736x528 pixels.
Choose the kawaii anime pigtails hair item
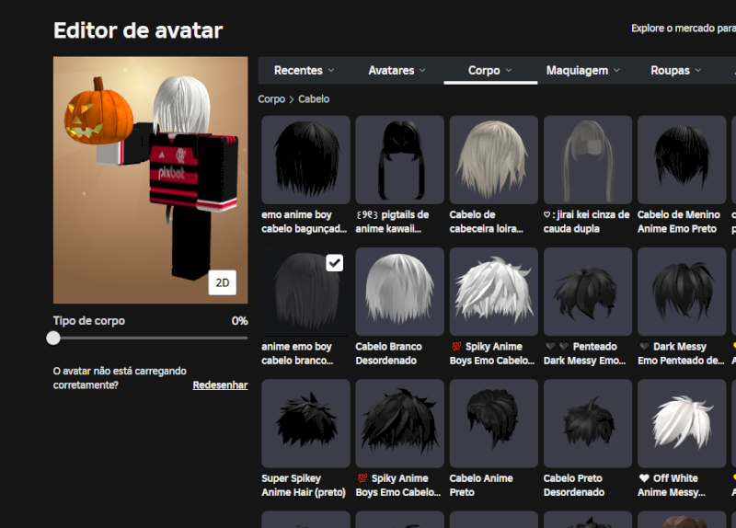(x=399, y=159)
